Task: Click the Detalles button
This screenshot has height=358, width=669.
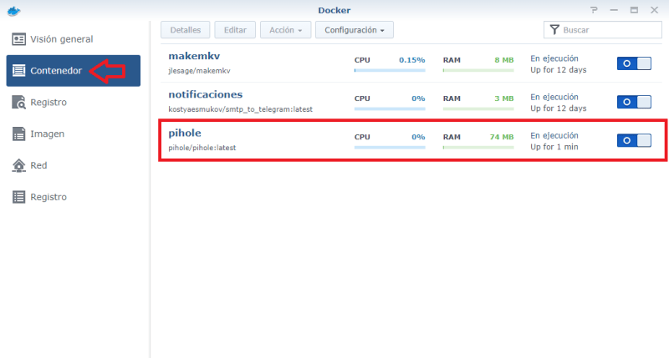Action: click(185, 30)
